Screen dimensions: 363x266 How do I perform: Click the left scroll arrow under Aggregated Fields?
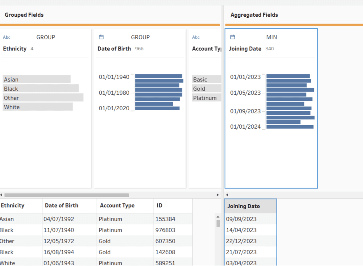point(227,195)
